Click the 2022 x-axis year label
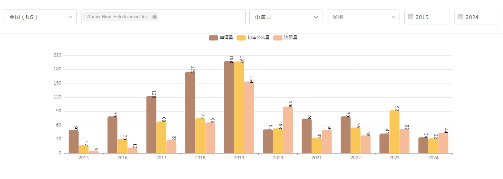503x179 pixels. (x=356, y=158)
